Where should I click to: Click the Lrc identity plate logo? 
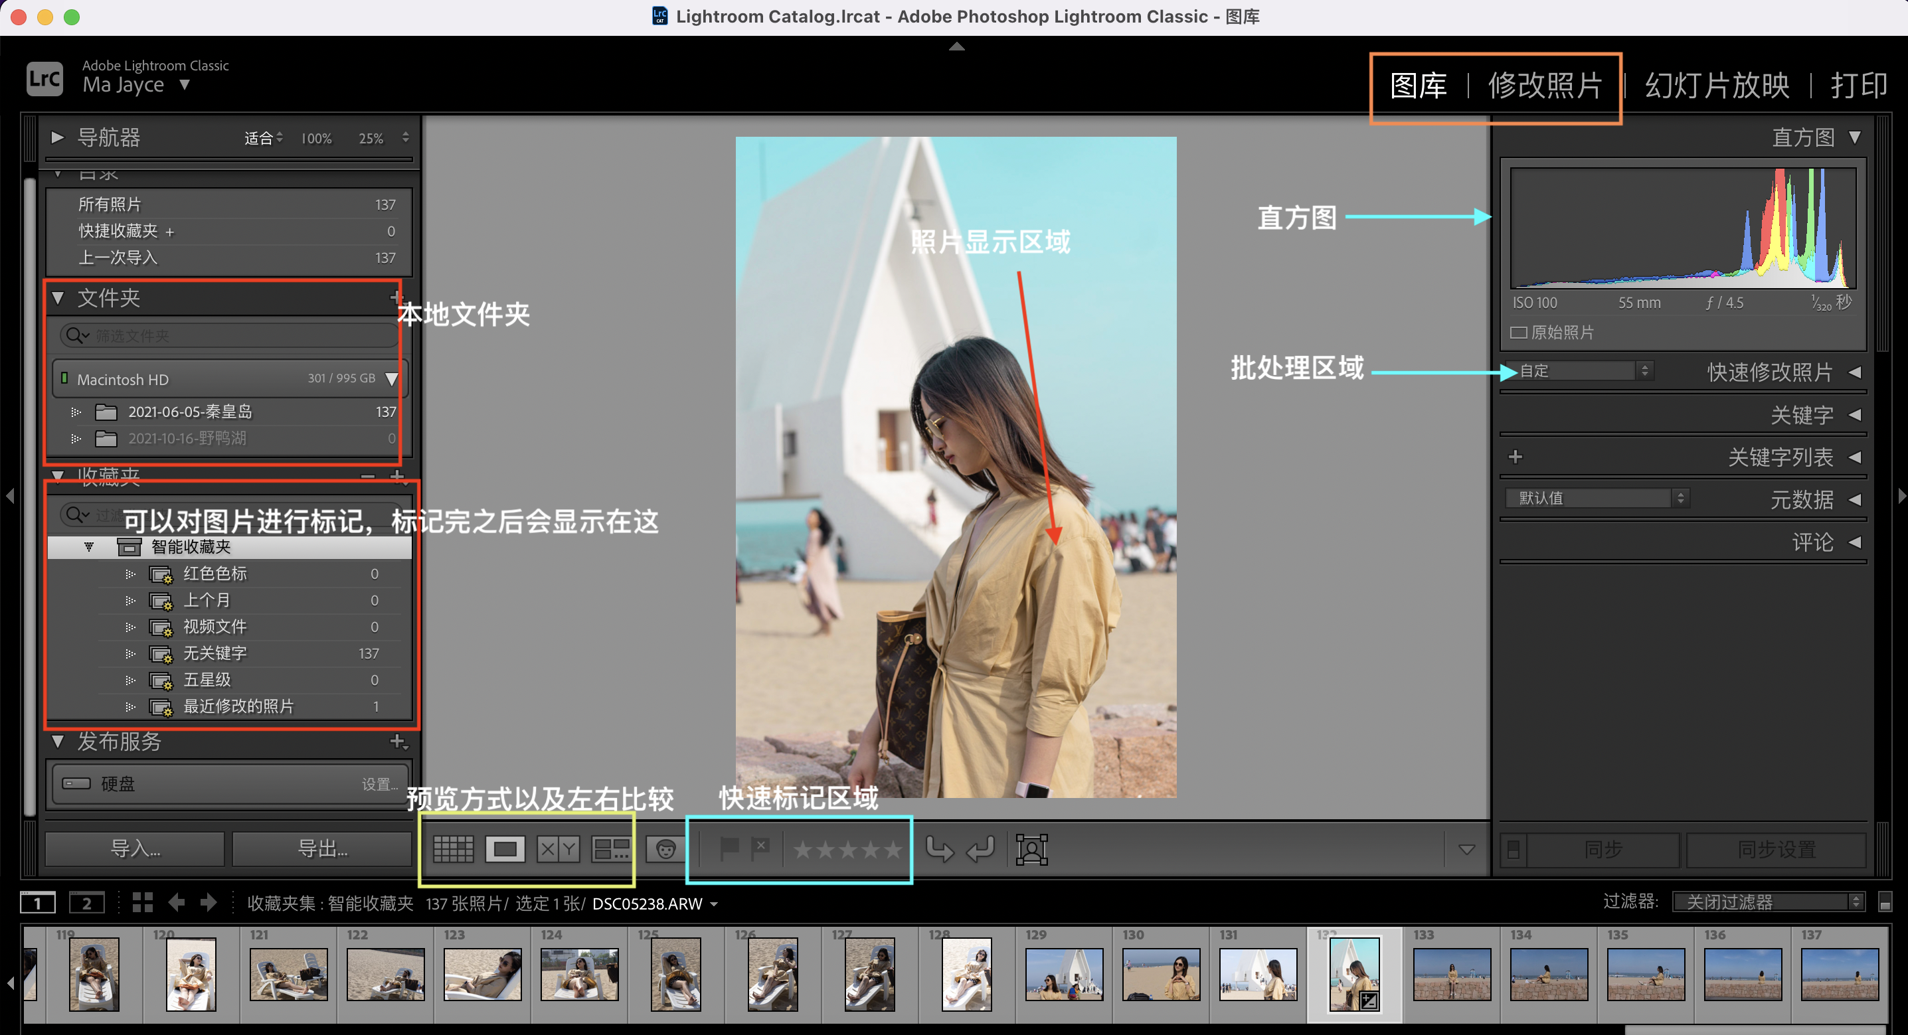(44, 78)
